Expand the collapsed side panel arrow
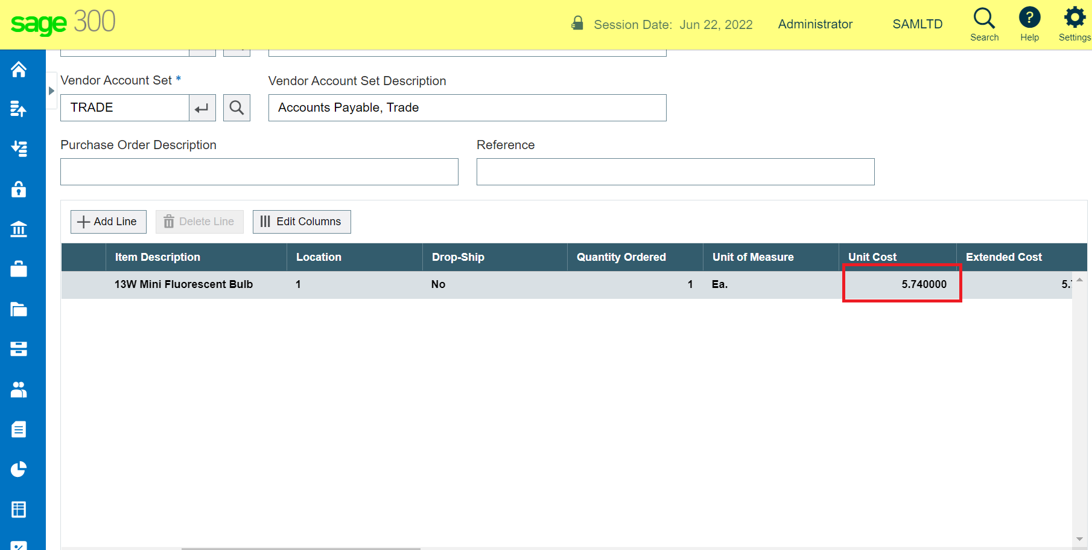 pyautogui.click(x=51, y=91)
